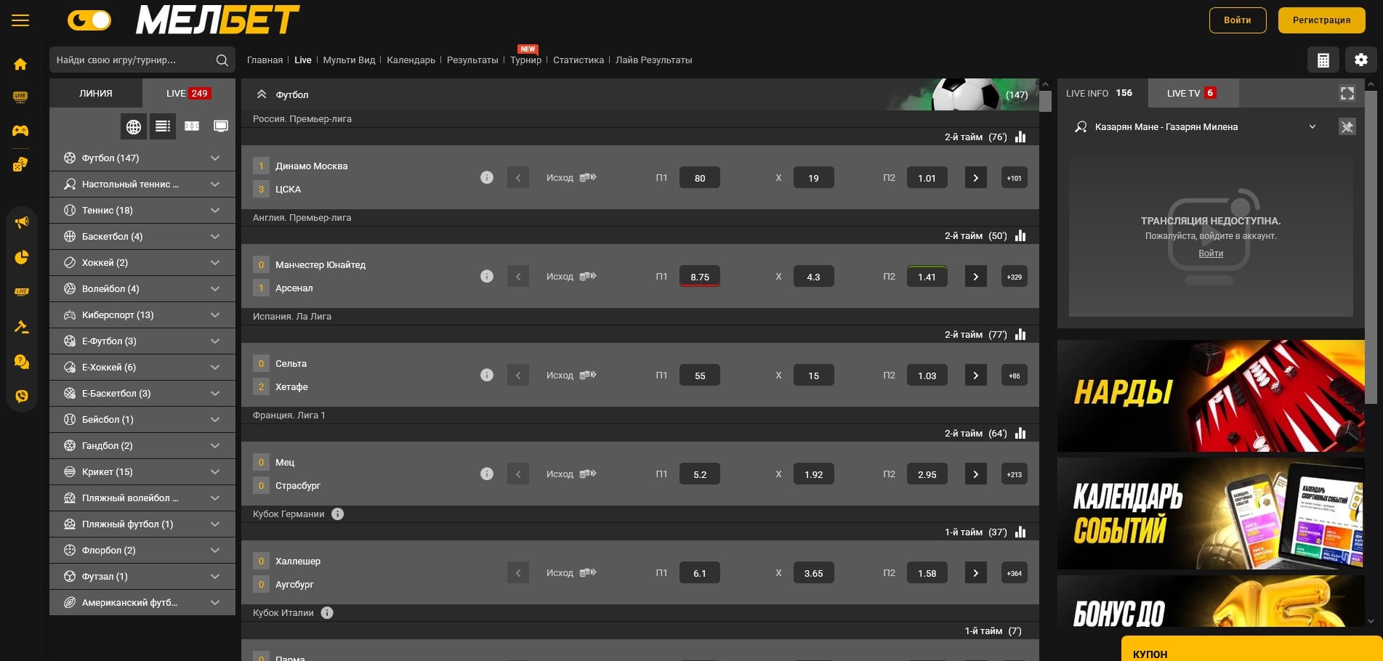Click the home icon in left sidebar

20,64
